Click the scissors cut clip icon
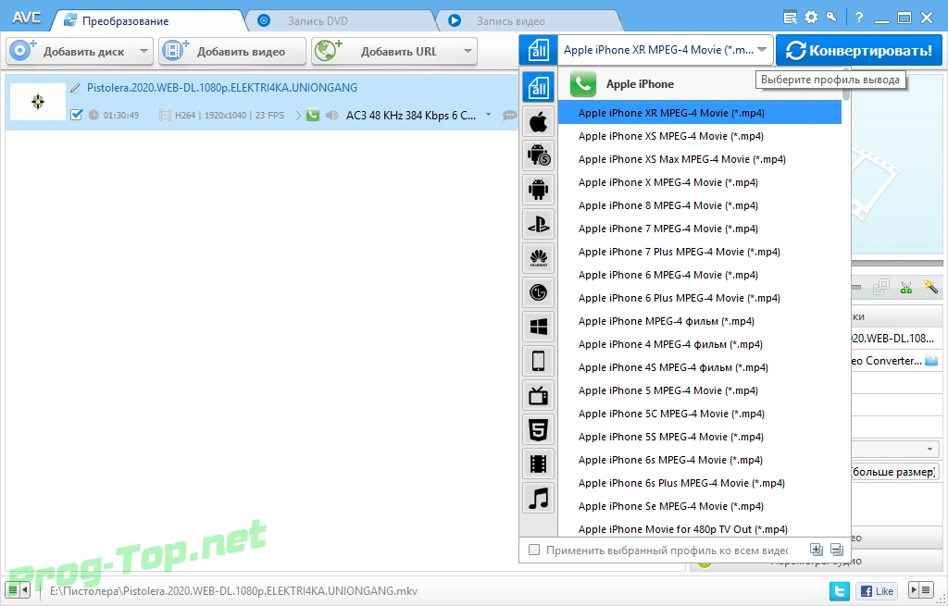 point(905,287)
